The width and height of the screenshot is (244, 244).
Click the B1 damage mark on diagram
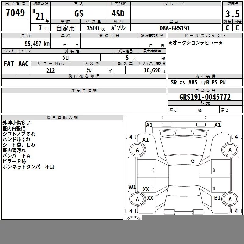point(217,198)
